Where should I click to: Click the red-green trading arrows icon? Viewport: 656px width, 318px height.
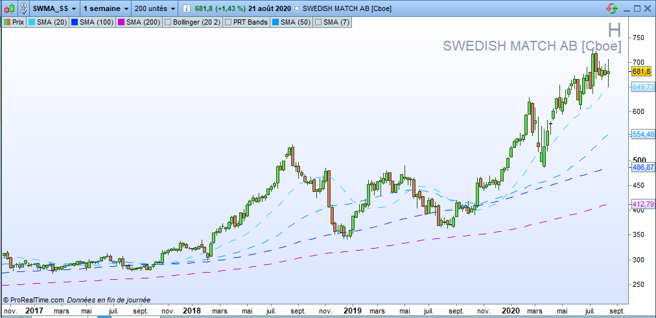pyautogui.click(x=612, y=8)
